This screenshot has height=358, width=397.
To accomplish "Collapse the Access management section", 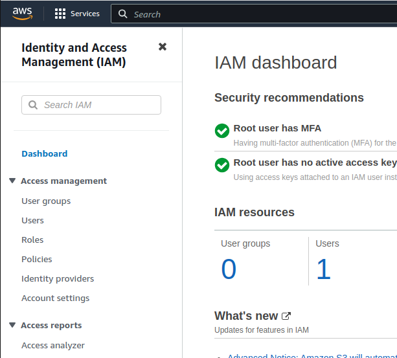I will [x=12, y=181].
